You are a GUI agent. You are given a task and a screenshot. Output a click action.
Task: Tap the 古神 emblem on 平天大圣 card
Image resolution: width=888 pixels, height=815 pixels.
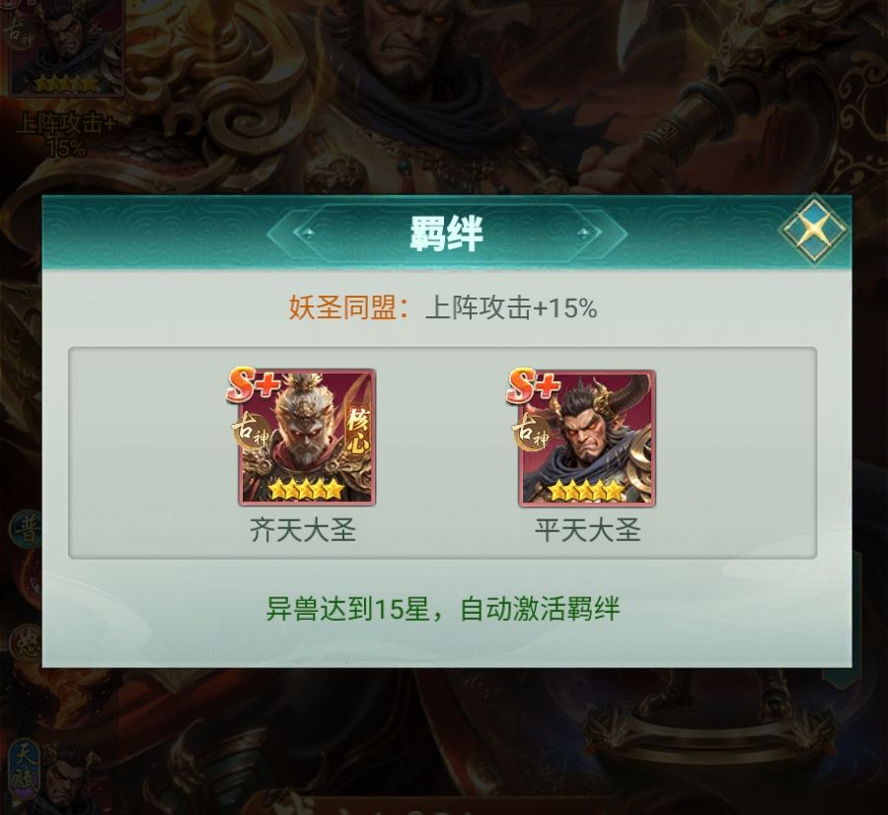pos(531,433)
